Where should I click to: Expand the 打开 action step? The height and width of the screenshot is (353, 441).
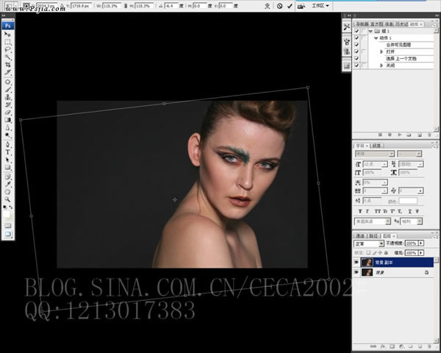[x=381, y=51]
